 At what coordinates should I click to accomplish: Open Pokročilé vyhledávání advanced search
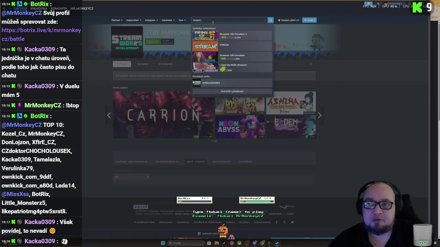click(x=232, y=91)
